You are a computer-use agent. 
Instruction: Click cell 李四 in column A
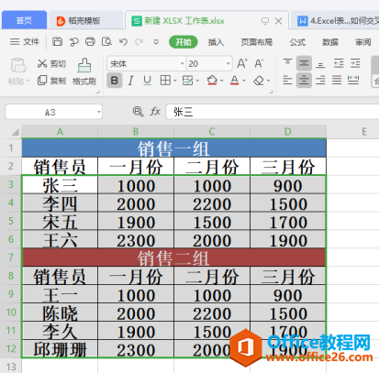tap(60, 203)
